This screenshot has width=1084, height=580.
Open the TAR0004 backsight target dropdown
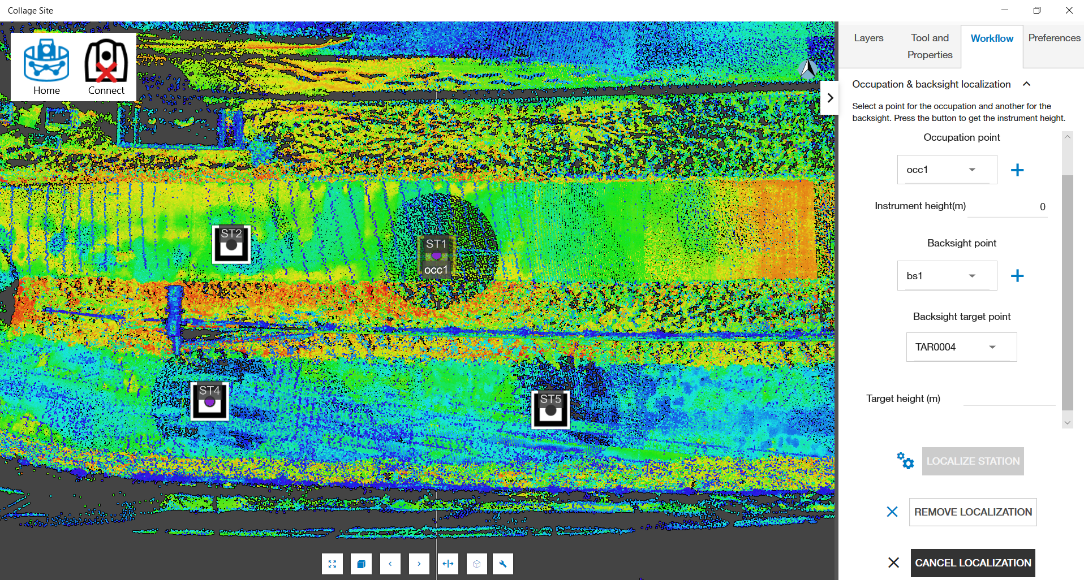coord(961,347)
